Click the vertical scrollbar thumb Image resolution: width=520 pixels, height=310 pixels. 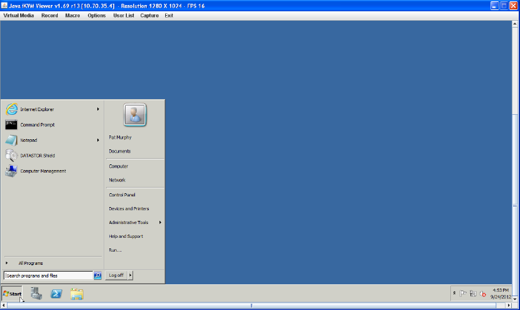pyautogui.click(x=515, y=206)
